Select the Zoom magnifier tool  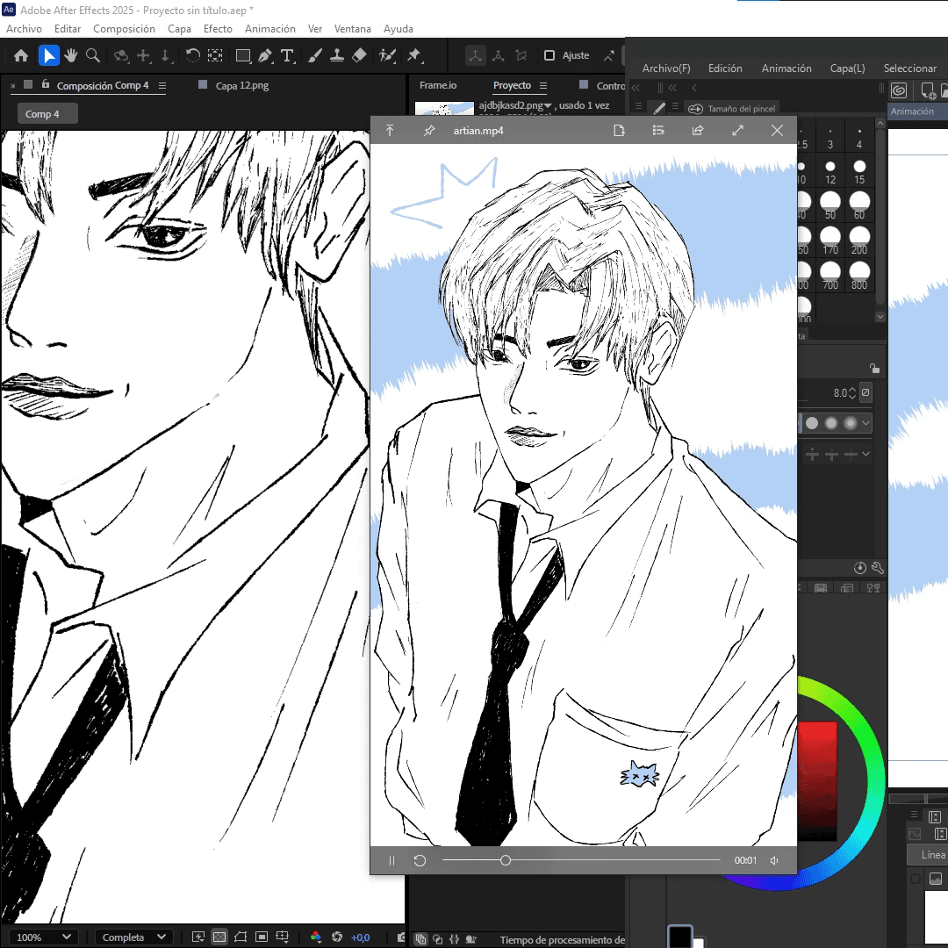click(x=93, y=55)
